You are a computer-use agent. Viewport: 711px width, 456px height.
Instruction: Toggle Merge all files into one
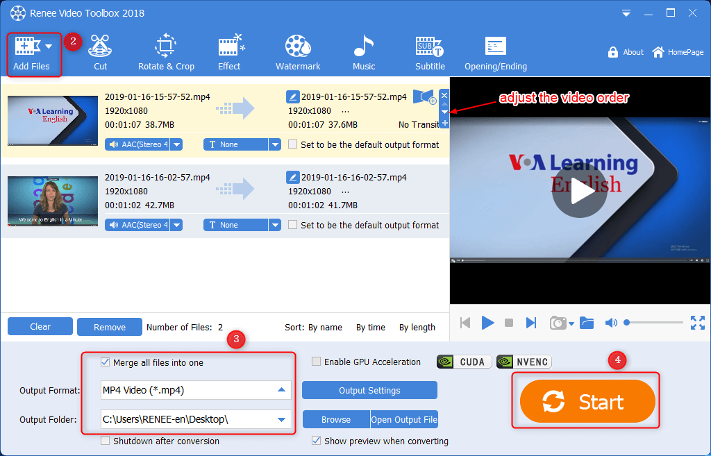pos(106,362)
